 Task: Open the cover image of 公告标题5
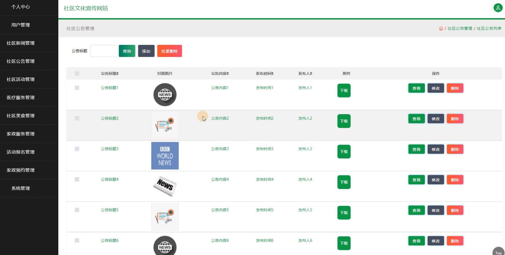(x=165, y=217)
